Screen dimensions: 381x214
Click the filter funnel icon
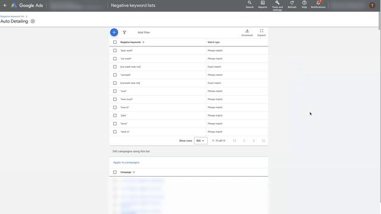tap(124, 32)
